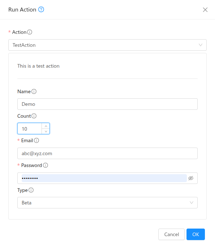Click the info icon next to Email
Viewport: 215px width, 248px height.
36,140
